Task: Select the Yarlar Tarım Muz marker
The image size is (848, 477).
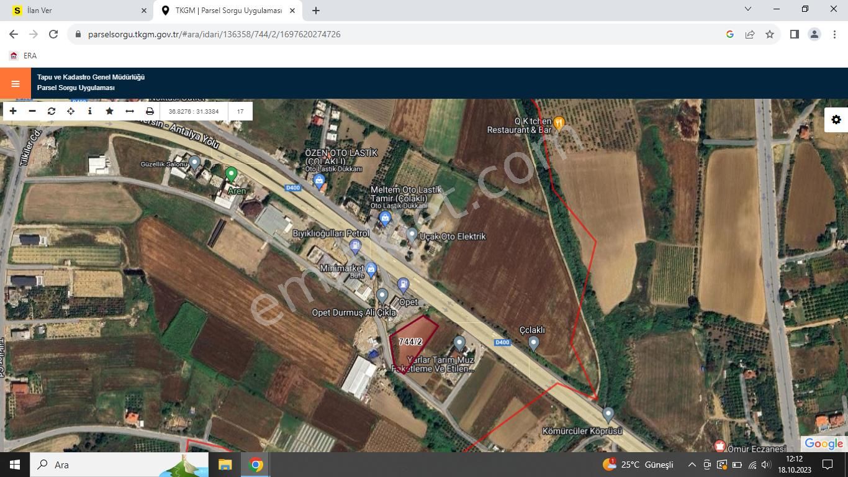Action: point(459,343)
